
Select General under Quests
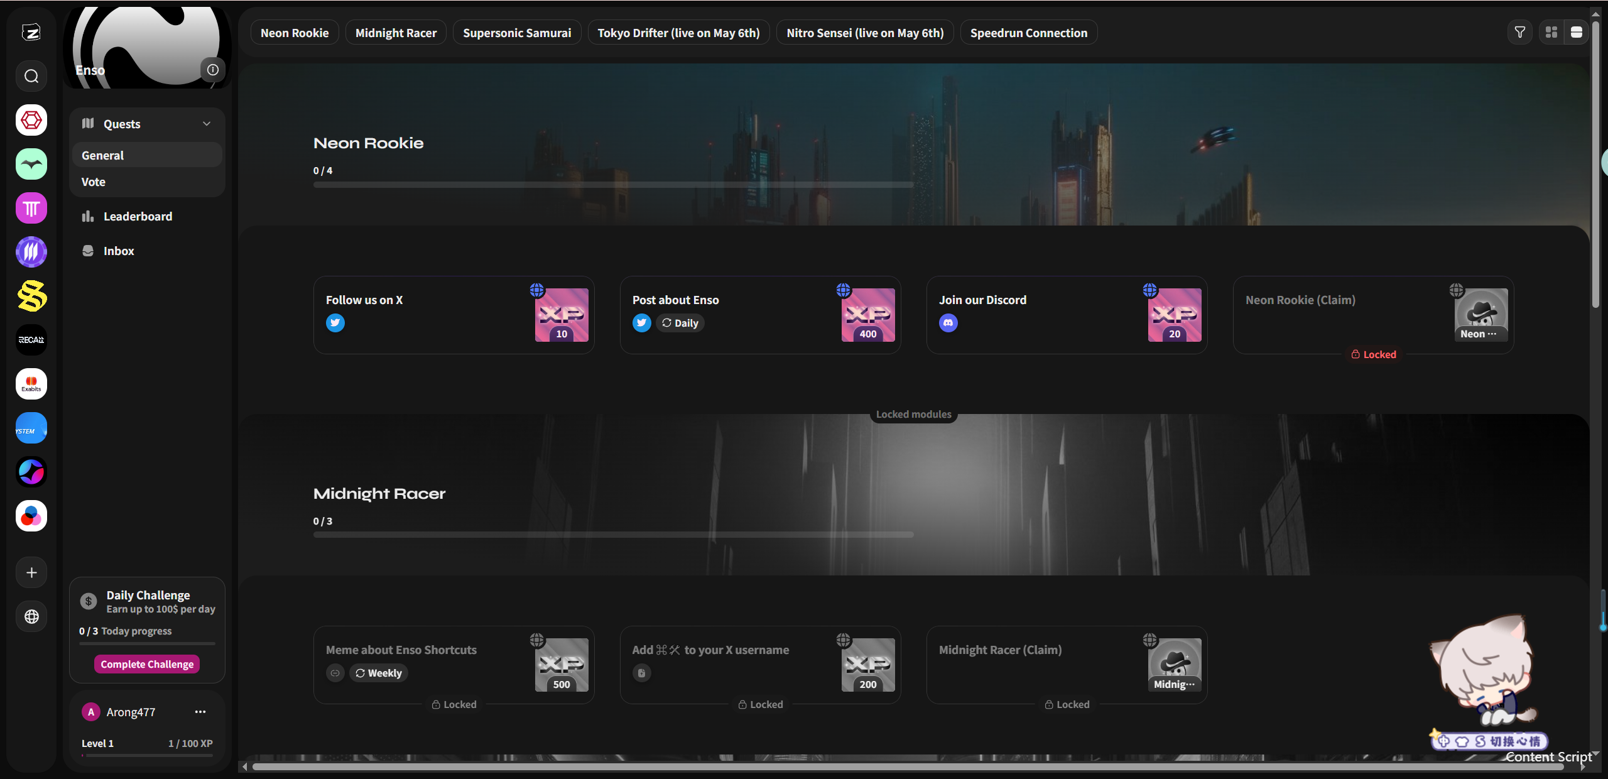tap(147, 155)
